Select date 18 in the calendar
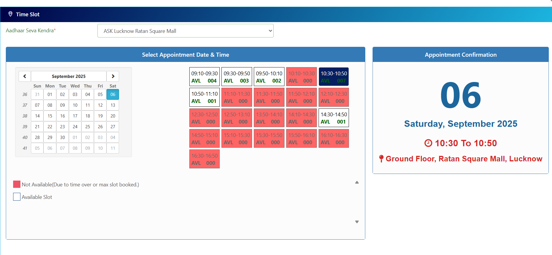 (x=88, y=116)
